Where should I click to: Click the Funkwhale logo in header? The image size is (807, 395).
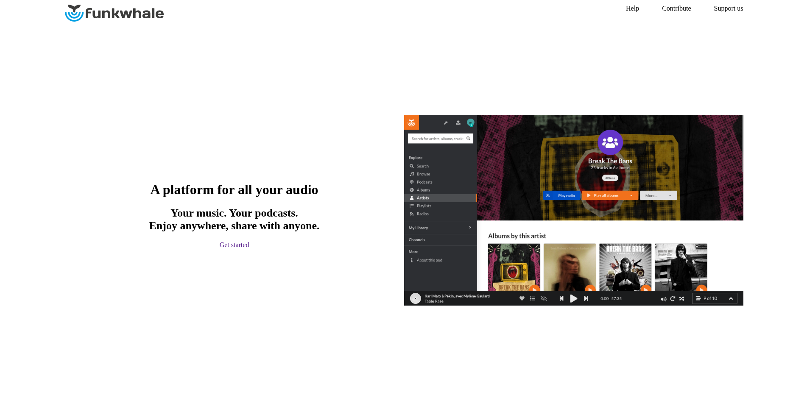114,13
